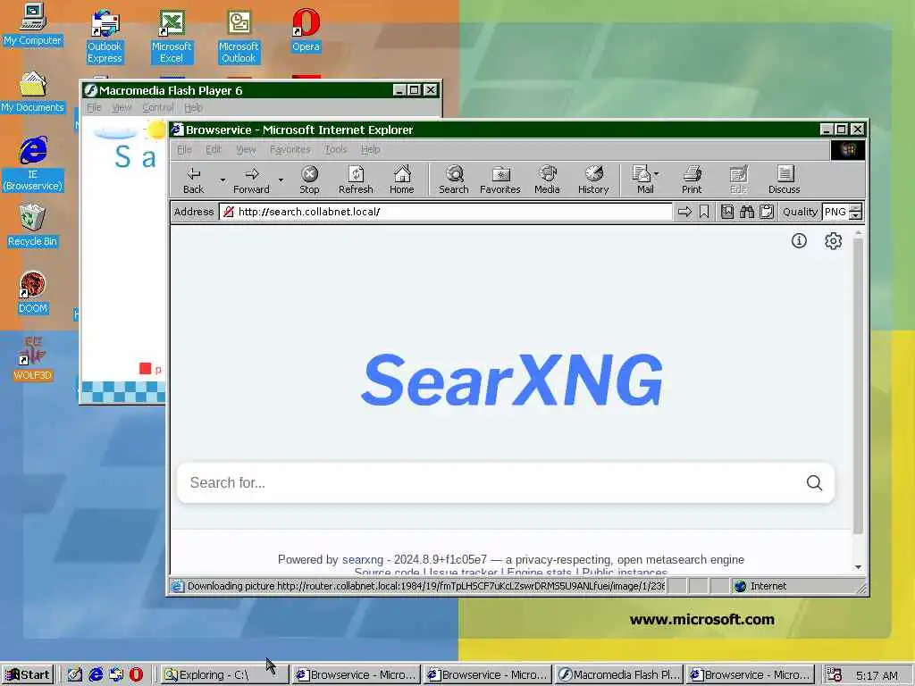This screenshot has height=686, width=915.
Task: Click the scrollbar down arrow
Action: click(x=858, y=567)
